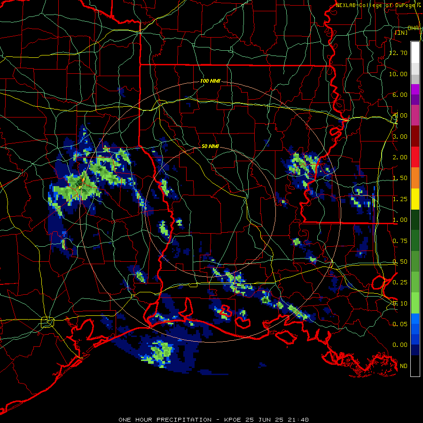Screen dimensions: 423x423
Task: Click the 10.00 legend value
Action: click(x=399, y=74)
